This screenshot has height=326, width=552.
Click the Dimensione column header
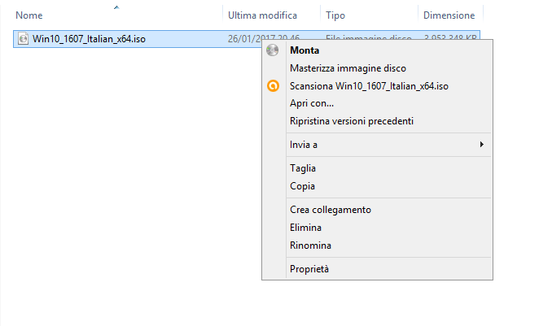(449, 15)
